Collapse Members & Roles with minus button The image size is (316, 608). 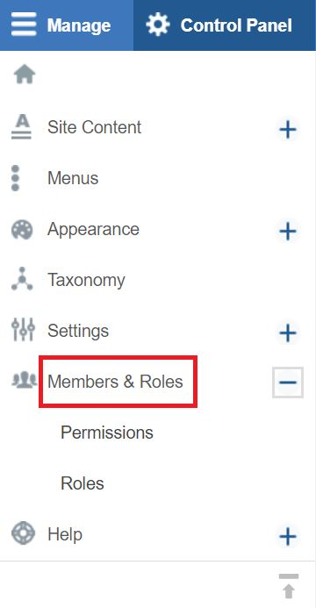click(288, 383)
